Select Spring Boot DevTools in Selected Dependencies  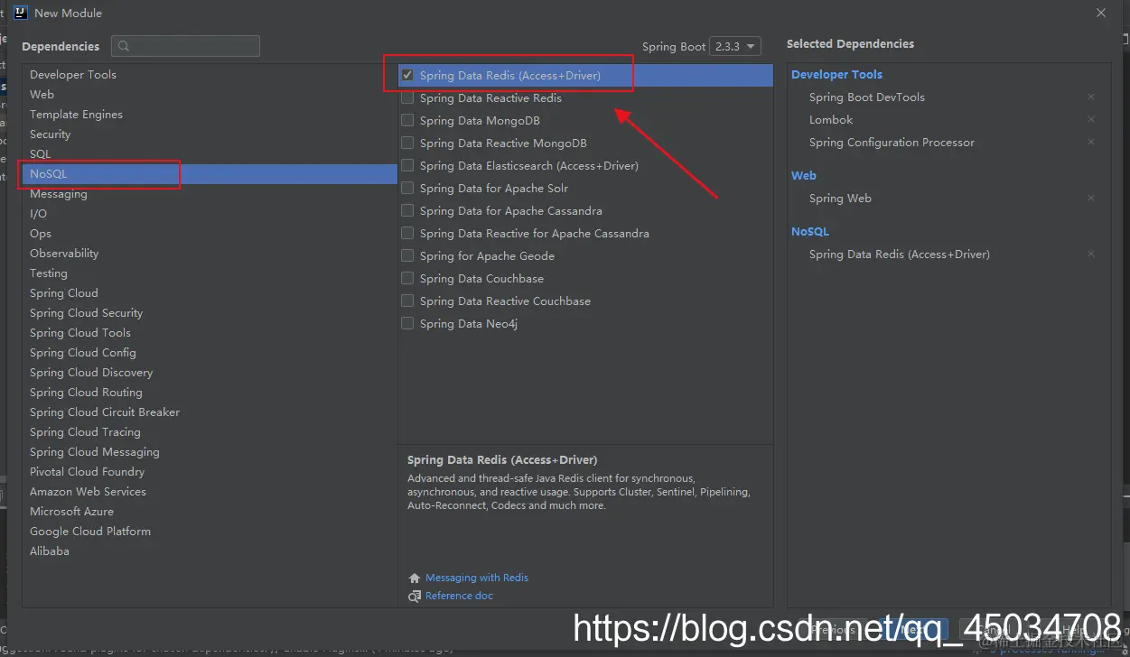[x=866, y=97]
